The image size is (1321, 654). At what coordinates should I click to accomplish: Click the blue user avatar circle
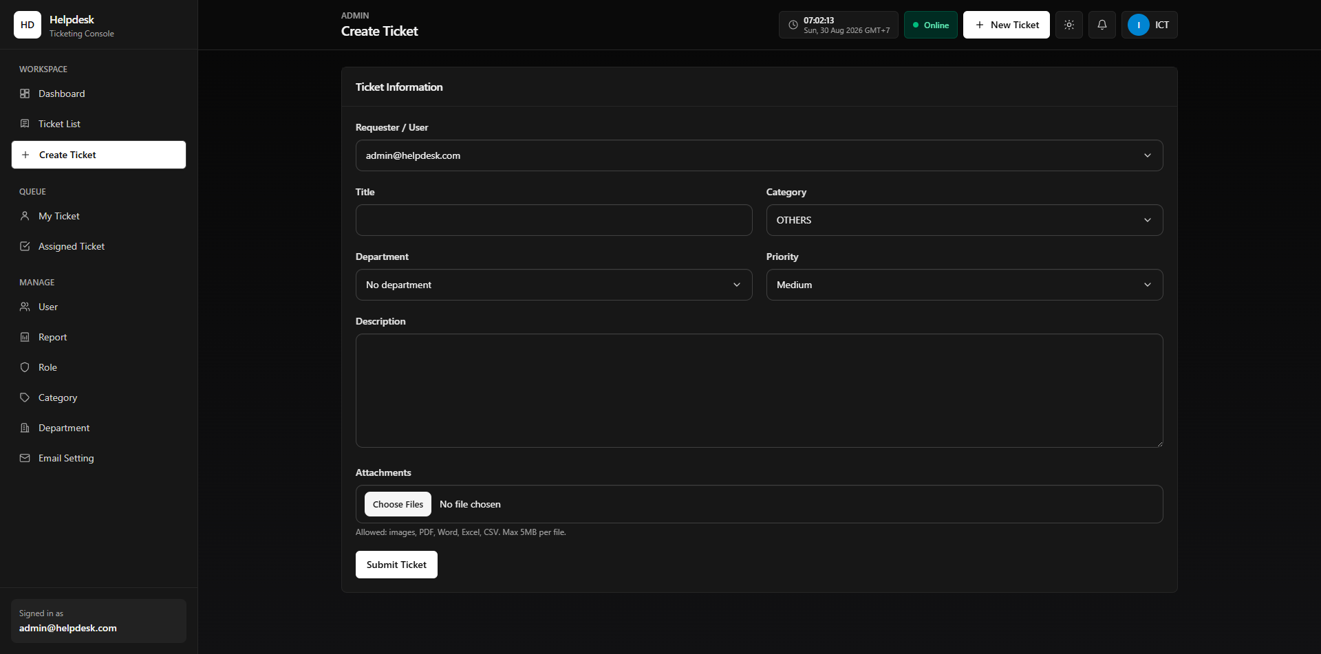(x=1139, y=25)
